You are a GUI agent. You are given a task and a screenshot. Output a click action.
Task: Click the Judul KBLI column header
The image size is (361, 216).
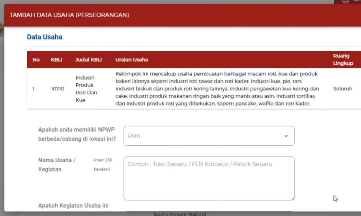click(88, 60)
